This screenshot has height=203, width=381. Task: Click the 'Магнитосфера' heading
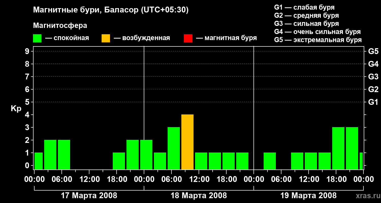(60, 26)
